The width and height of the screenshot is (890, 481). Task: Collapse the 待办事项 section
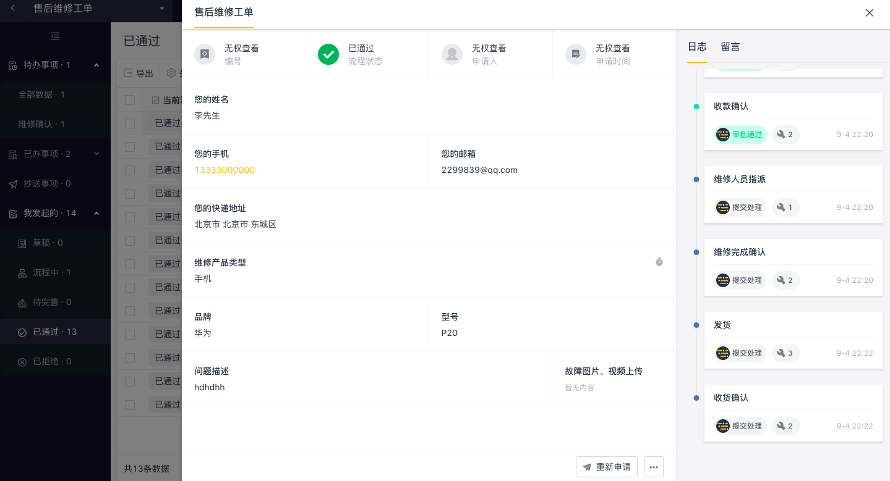96,65
